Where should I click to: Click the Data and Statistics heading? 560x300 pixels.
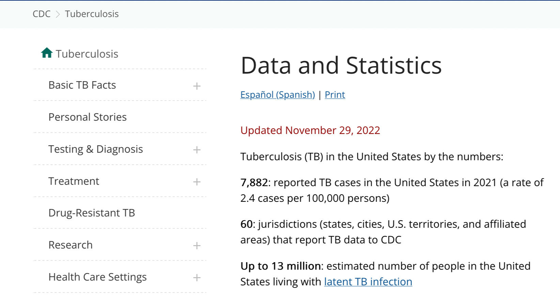(341, 65)
